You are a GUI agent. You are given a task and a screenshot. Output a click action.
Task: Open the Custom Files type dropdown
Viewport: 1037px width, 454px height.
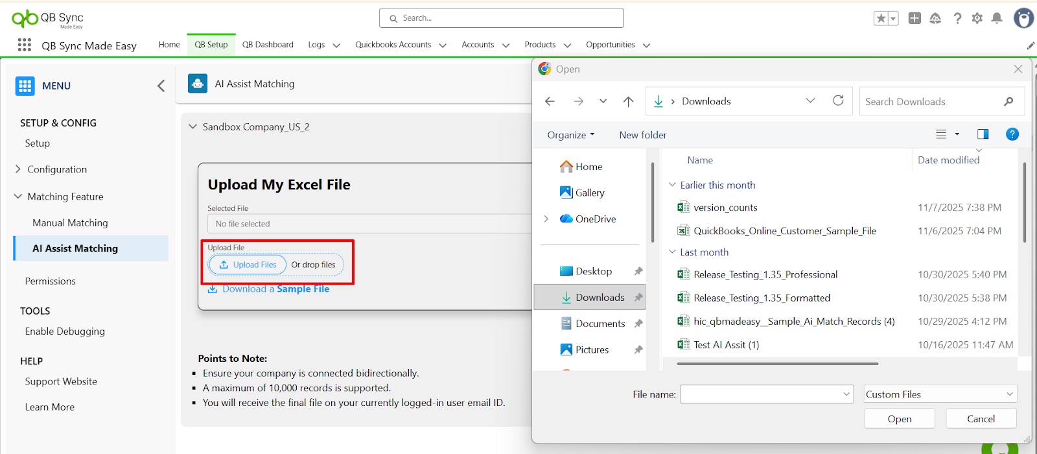click(x=940, y=394)
